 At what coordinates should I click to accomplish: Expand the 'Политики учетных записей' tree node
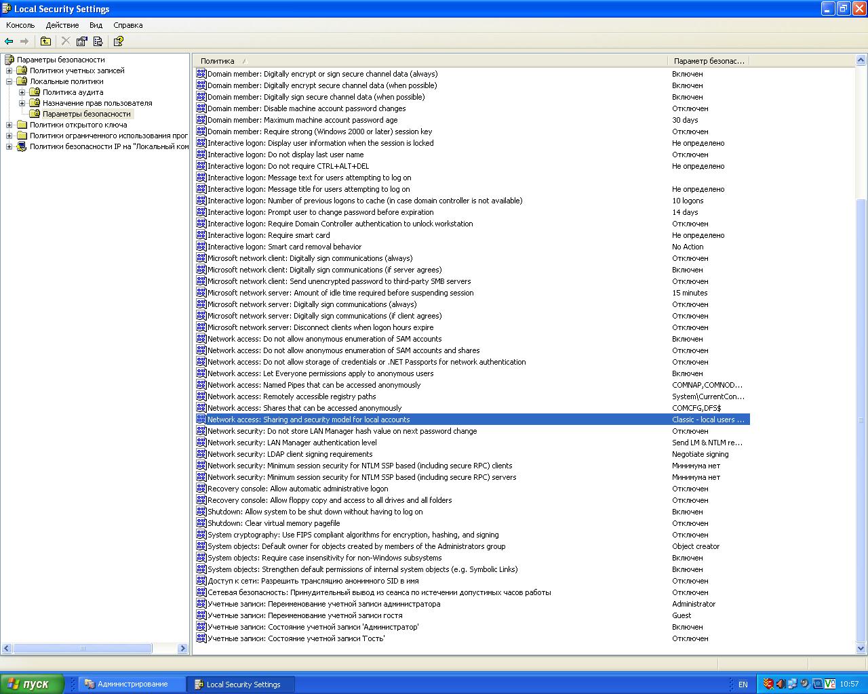pos(9,70)
